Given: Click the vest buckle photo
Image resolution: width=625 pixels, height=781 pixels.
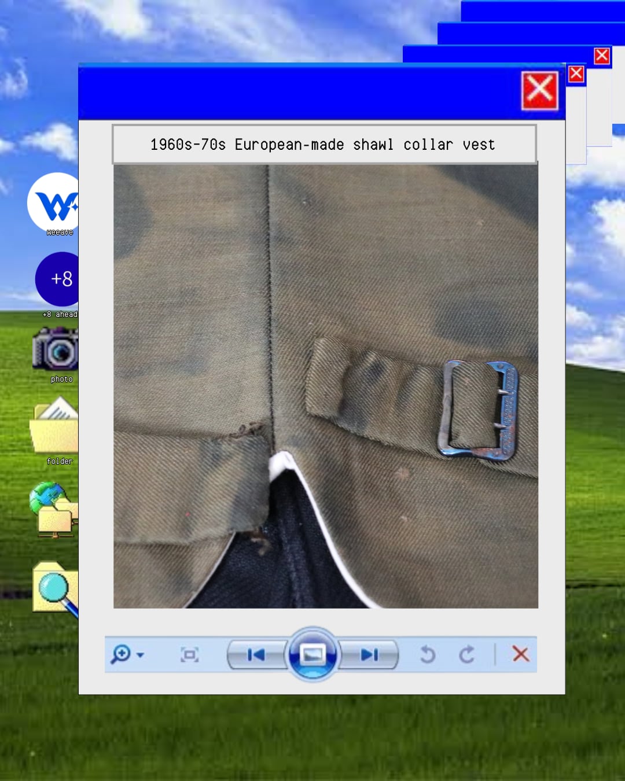Looking at the screenshot, I should coord(326,386).
